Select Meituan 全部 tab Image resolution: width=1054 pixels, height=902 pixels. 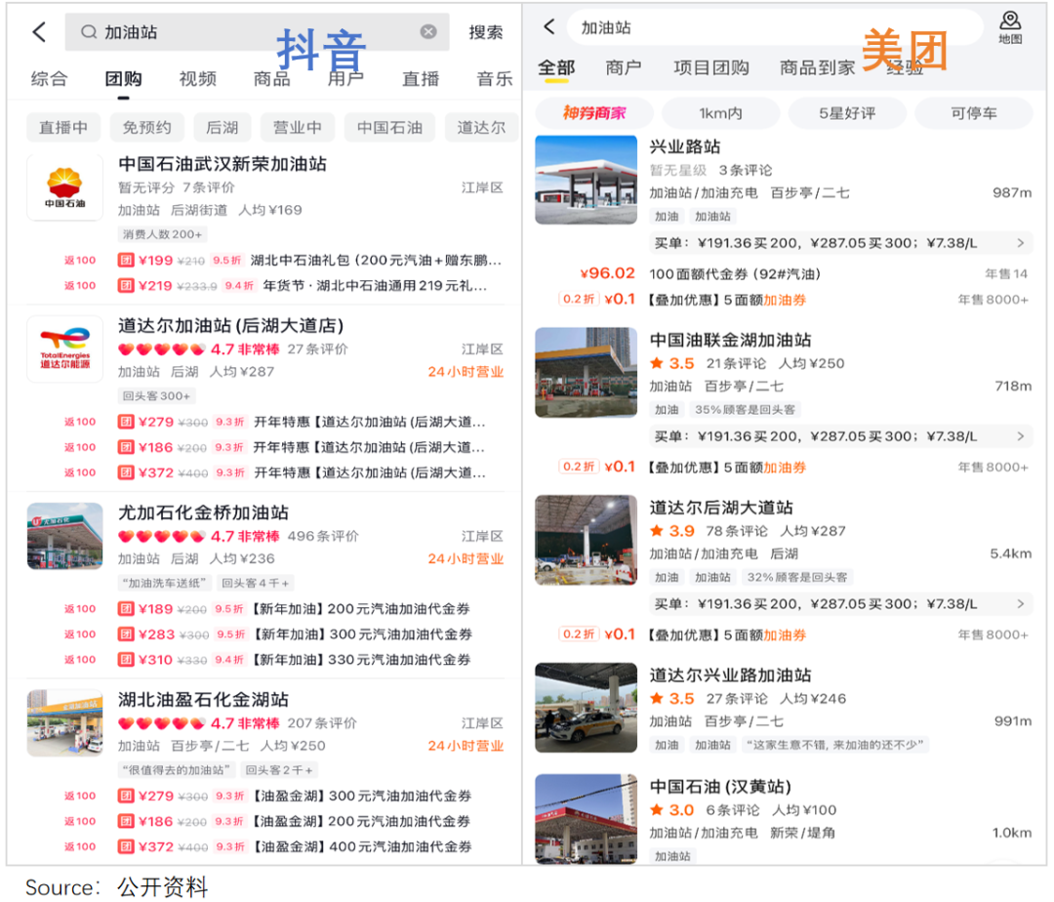click(556, 68)
